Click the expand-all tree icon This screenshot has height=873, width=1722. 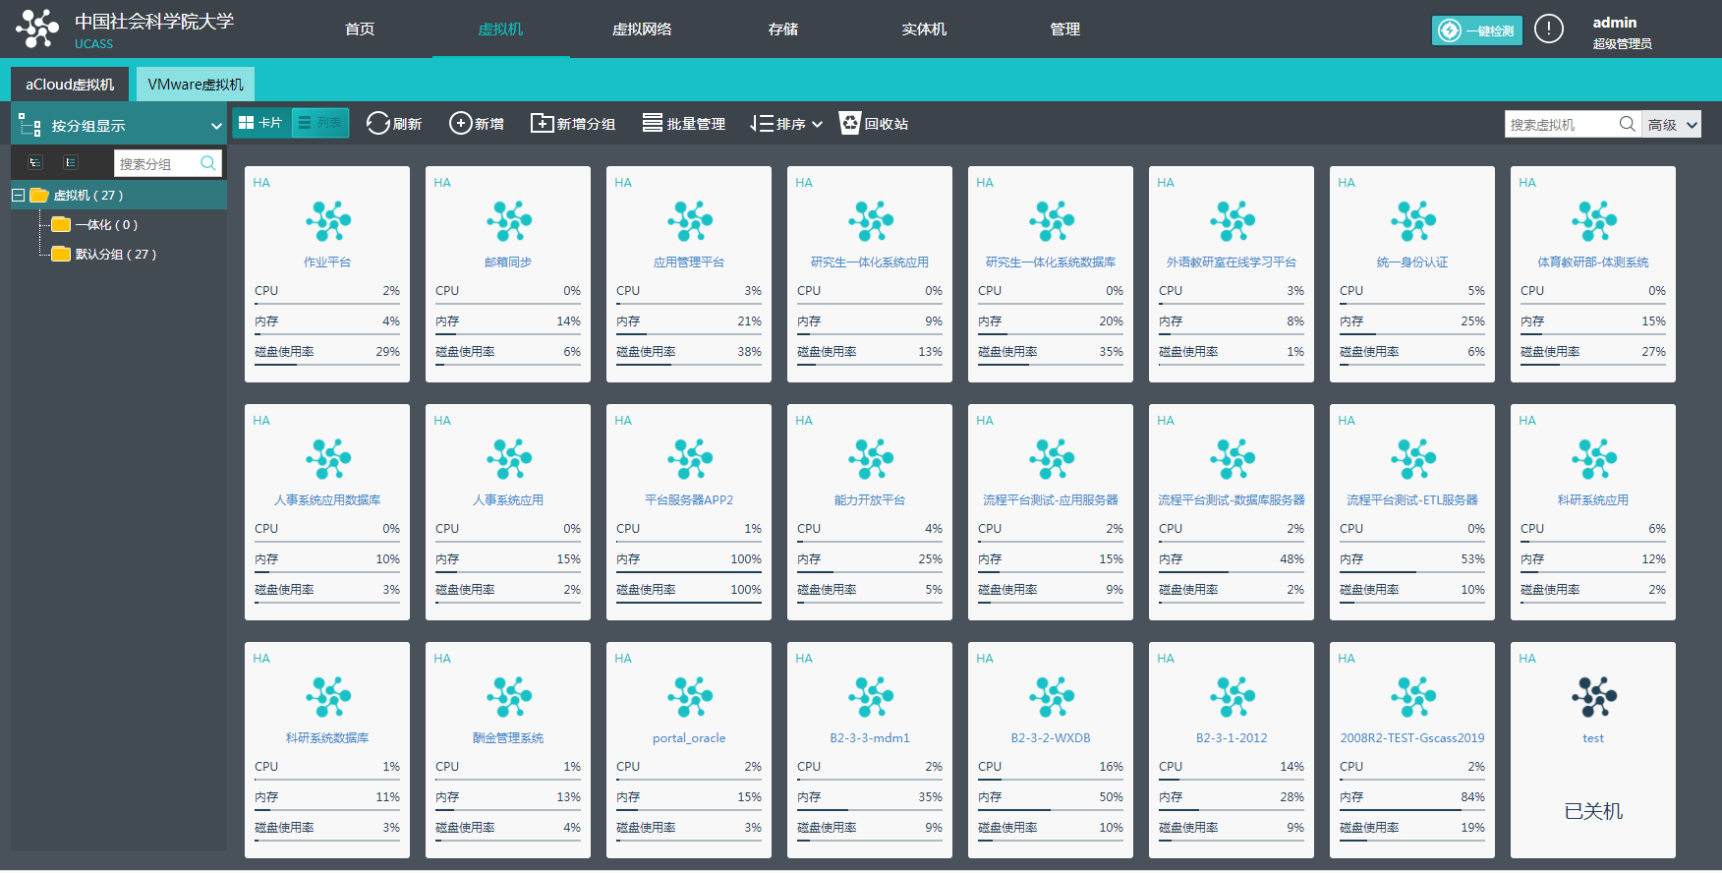click(35, 162)
